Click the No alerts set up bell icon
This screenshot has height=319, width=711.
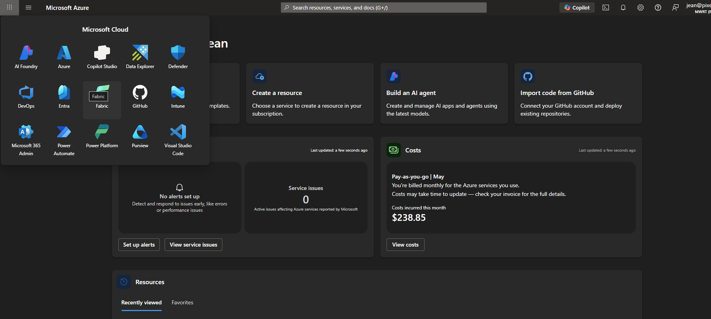[180, 187]
